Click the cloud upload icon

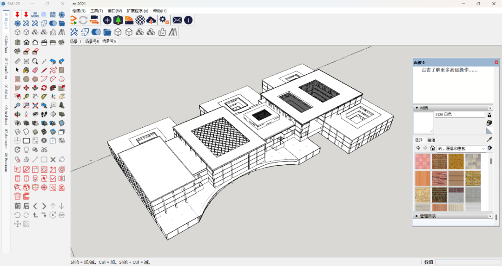tap(151, 20)
